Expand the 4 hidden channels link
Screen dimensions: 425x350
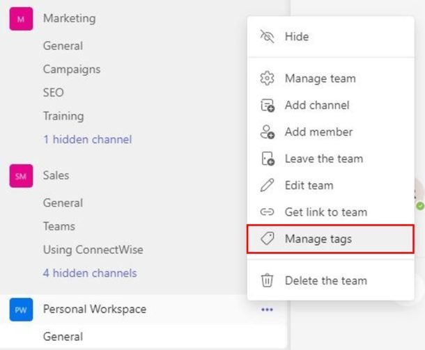point(90,273)
